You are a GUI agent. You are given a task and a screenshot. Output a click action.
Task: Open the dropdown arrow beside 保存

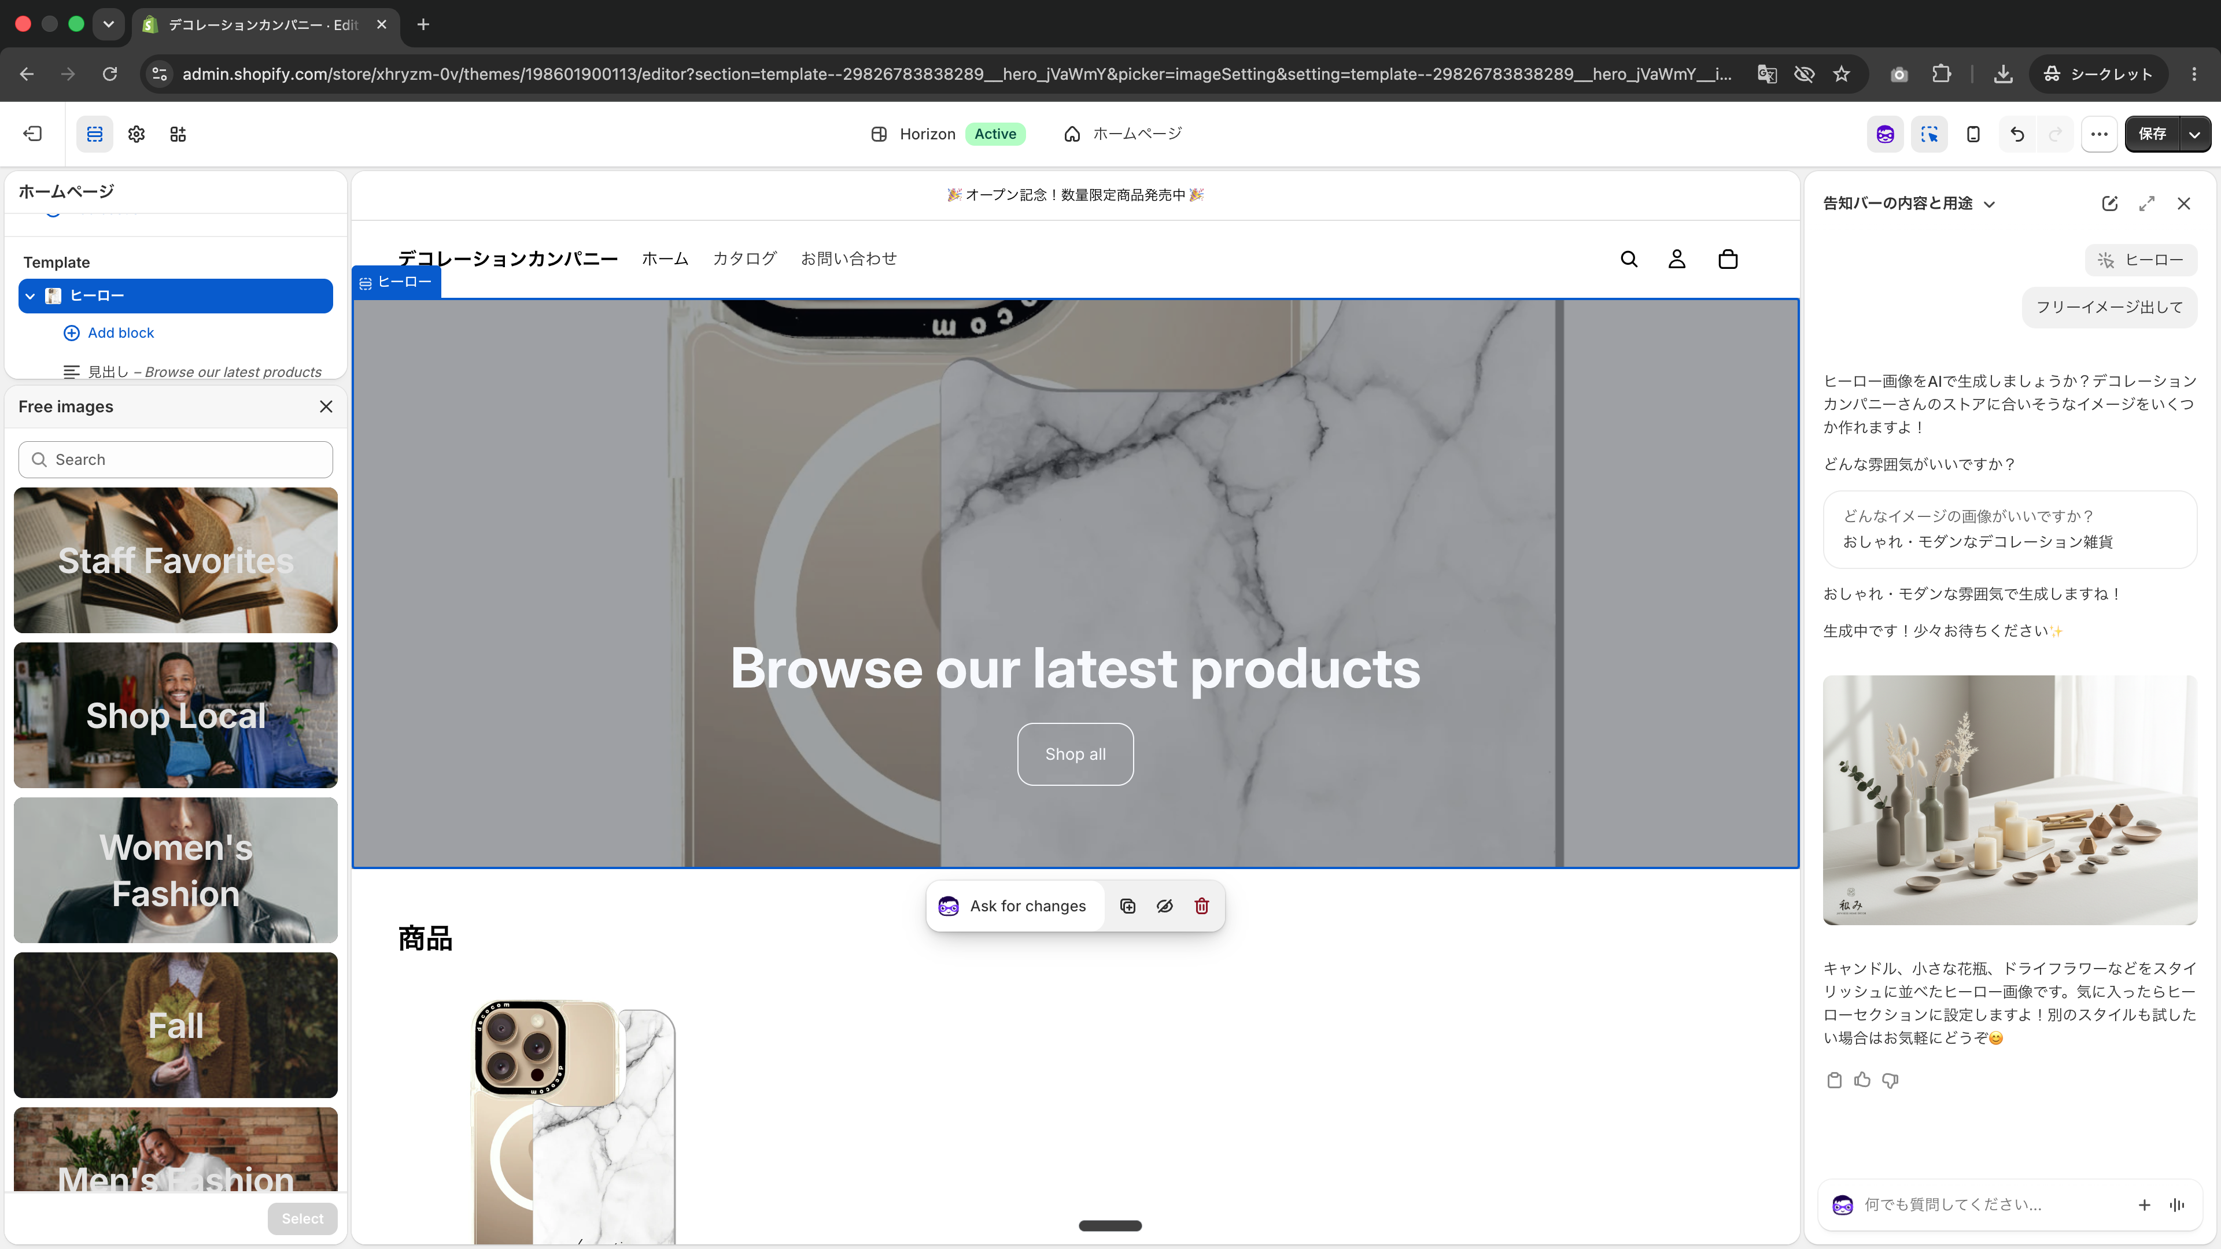[2195, 134]
